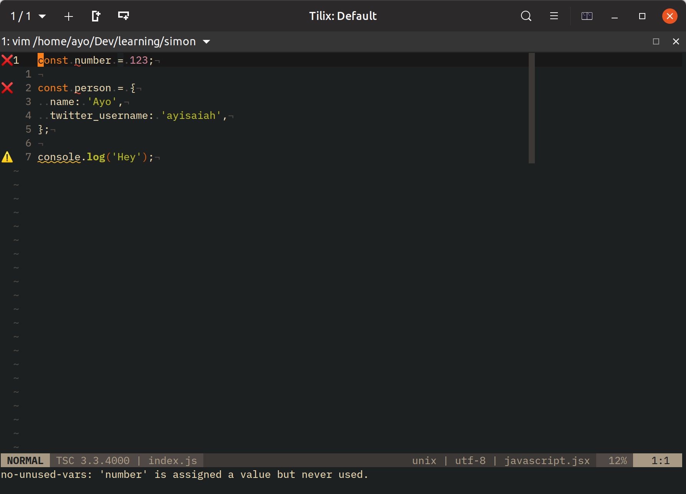Open the terminal search magnifier
The width and height of the screenshot is (686, 494).
click(x=526, y=16)
